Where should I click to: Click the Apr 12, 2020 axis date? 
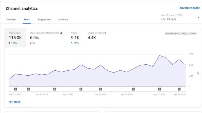(127, 94)
